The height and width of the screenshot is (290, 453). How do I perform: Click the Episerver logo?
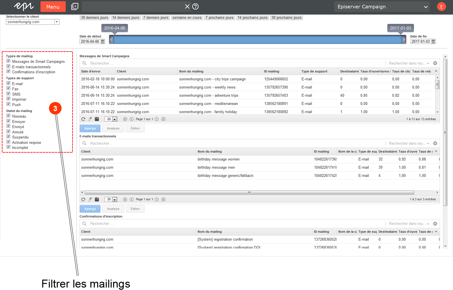click(24, 6)
